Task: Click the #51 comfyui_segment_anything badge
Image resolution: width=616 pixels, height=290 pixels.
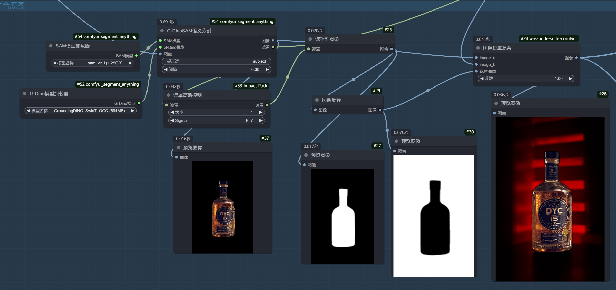Action: (242, 22)
